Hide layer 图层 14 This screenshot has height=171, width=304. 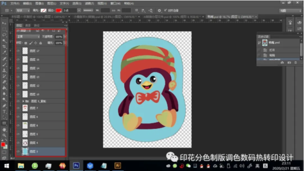coord(18,68)
